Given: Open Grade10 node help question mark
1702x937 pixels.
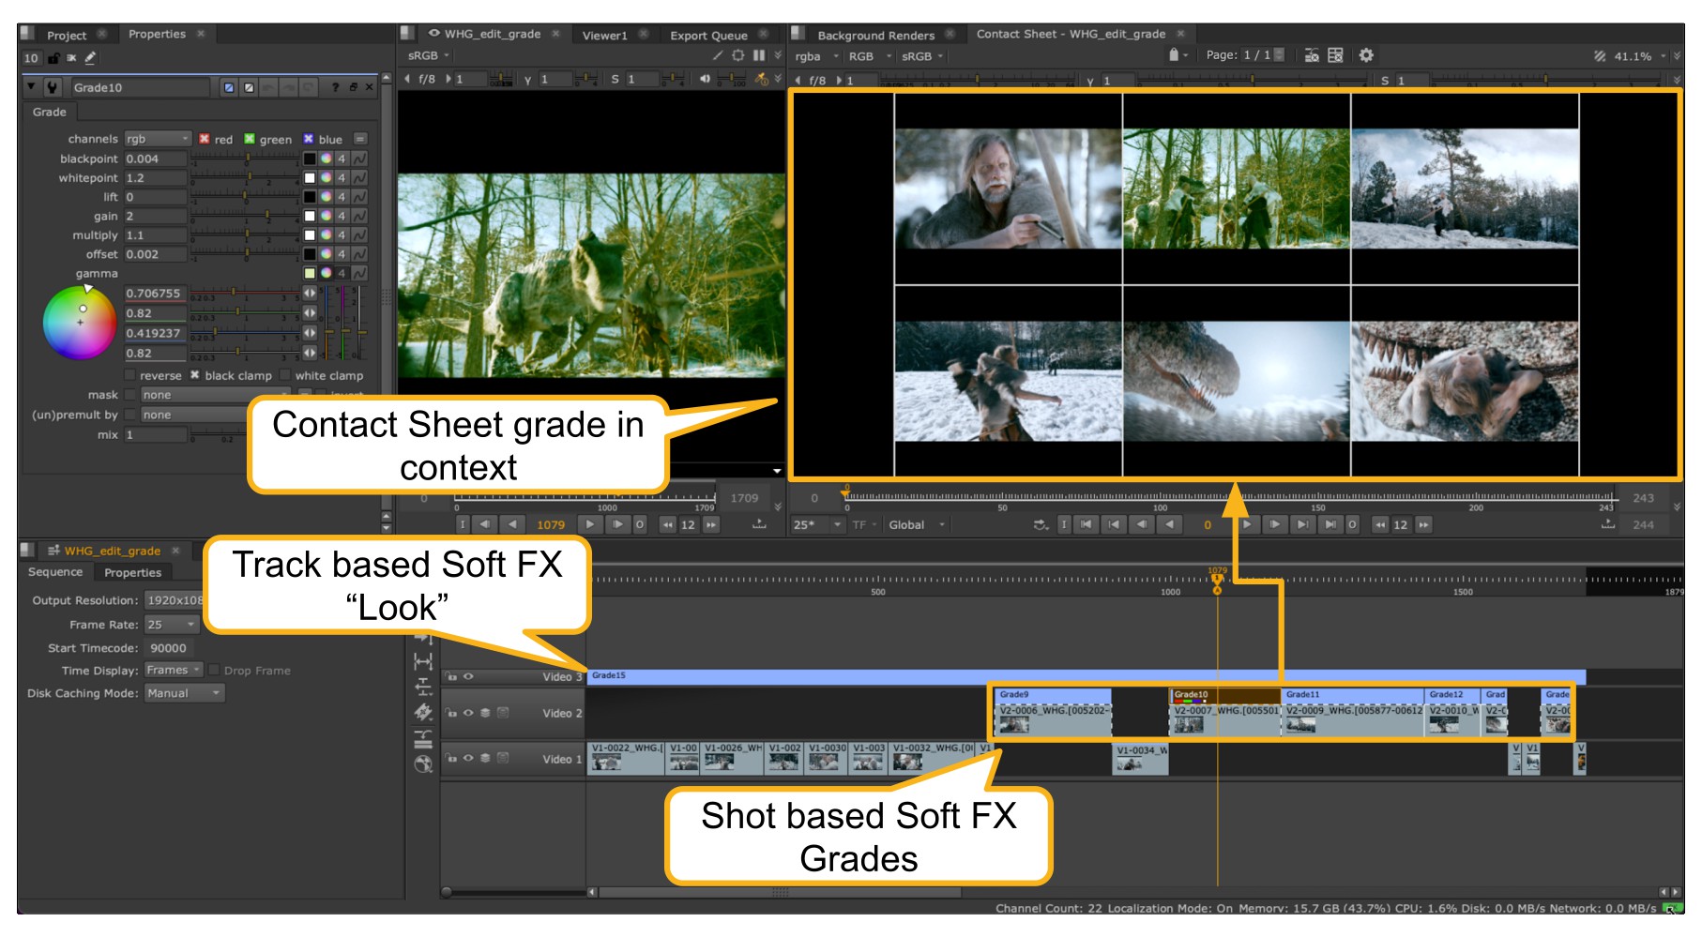Looking at the screenshot, I should pyautogui.click(x=335, y=87).
